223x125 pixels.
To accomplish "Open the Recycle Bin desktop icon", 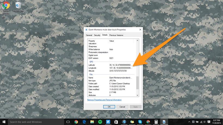I will click(x=18, y=7).
